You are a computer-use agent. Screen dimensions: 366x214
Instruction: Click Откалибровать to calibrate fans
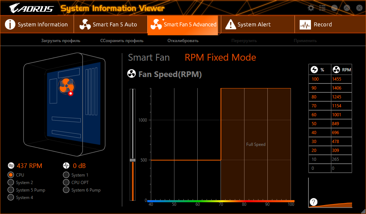(x=183, y=41)
